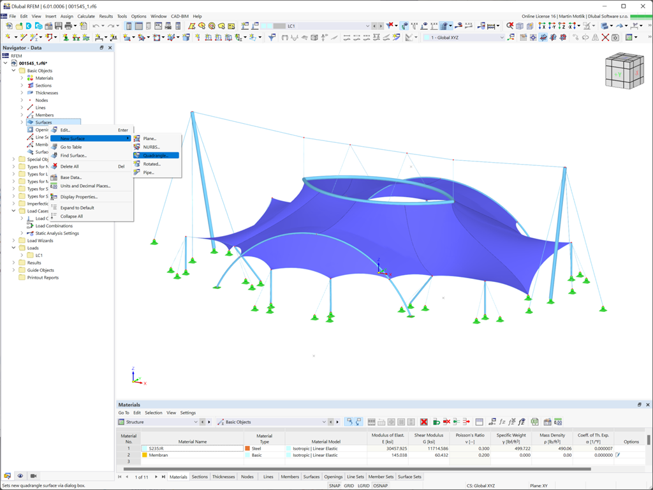Screen dimensions: 653x490
Task: Click the view orientation cube
Action: click(x=624, y=71)
